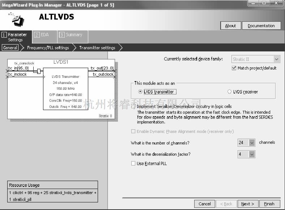Screen dimensions: 285x210
Task: Select the LVDS transmitter radio button
Action: point(140,92)
